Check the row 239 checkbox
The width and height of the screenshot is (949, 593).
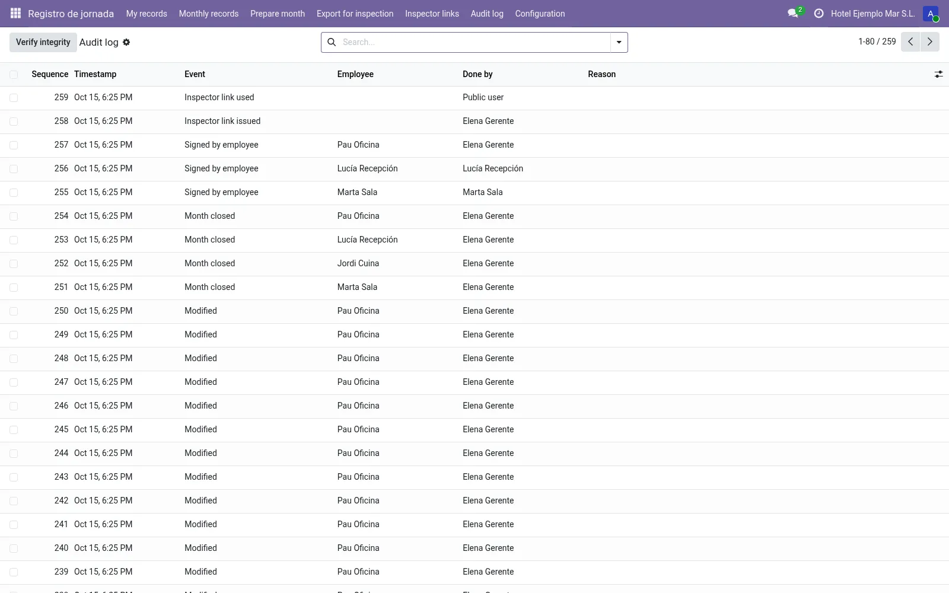14,572
